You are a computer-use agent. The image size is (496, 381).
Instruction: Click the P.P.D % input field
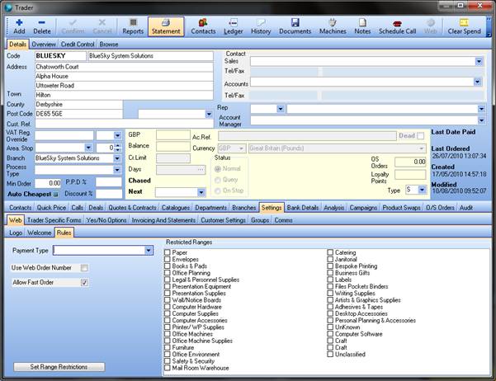coord(109,182)
